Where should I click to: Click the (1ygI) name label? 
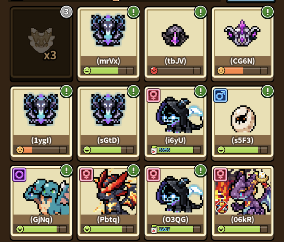(42, 140)
